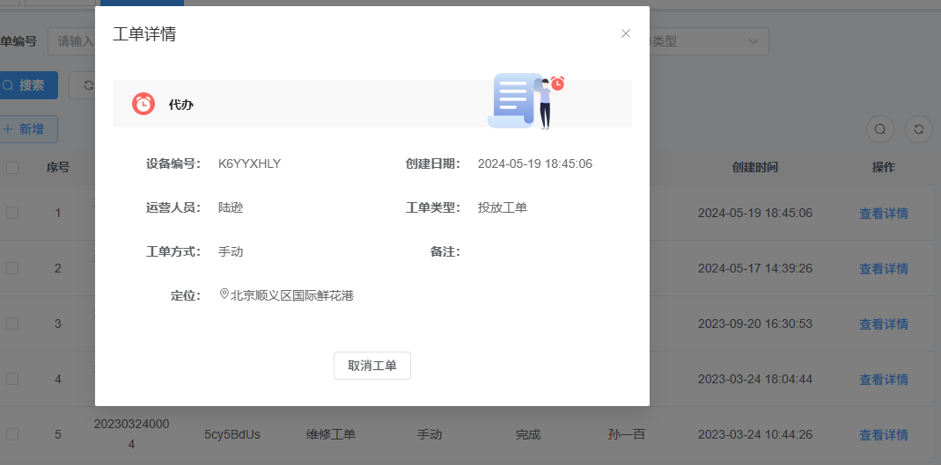The image size is (941, 465).
Task: Close the 工单详情 dialog with the X icon
Action: coord(626,33)
